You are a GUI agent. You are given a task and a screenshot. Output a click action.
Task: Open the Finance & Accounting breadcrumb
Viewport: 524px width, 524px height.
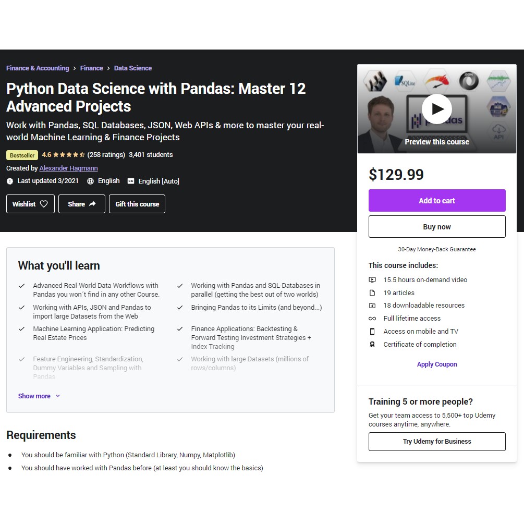point(38,68)
